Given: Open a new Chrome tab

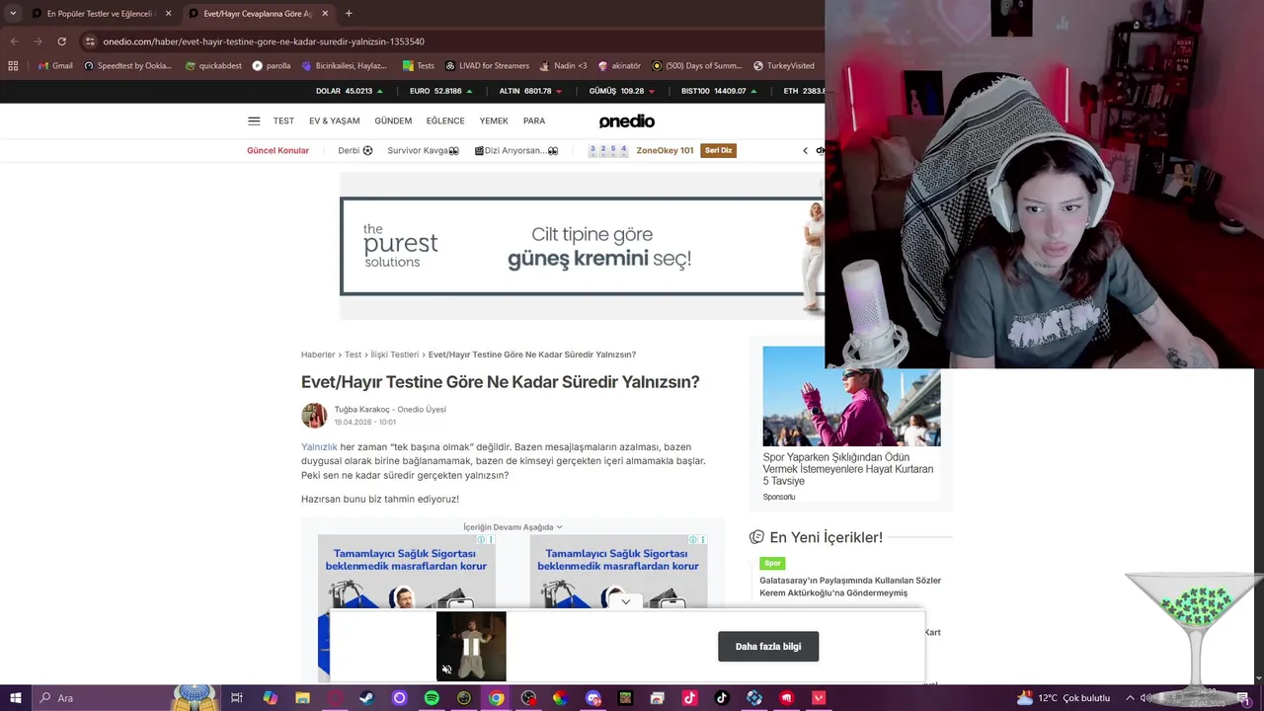Looking at the screenshot, I should [x=349, y=14].
